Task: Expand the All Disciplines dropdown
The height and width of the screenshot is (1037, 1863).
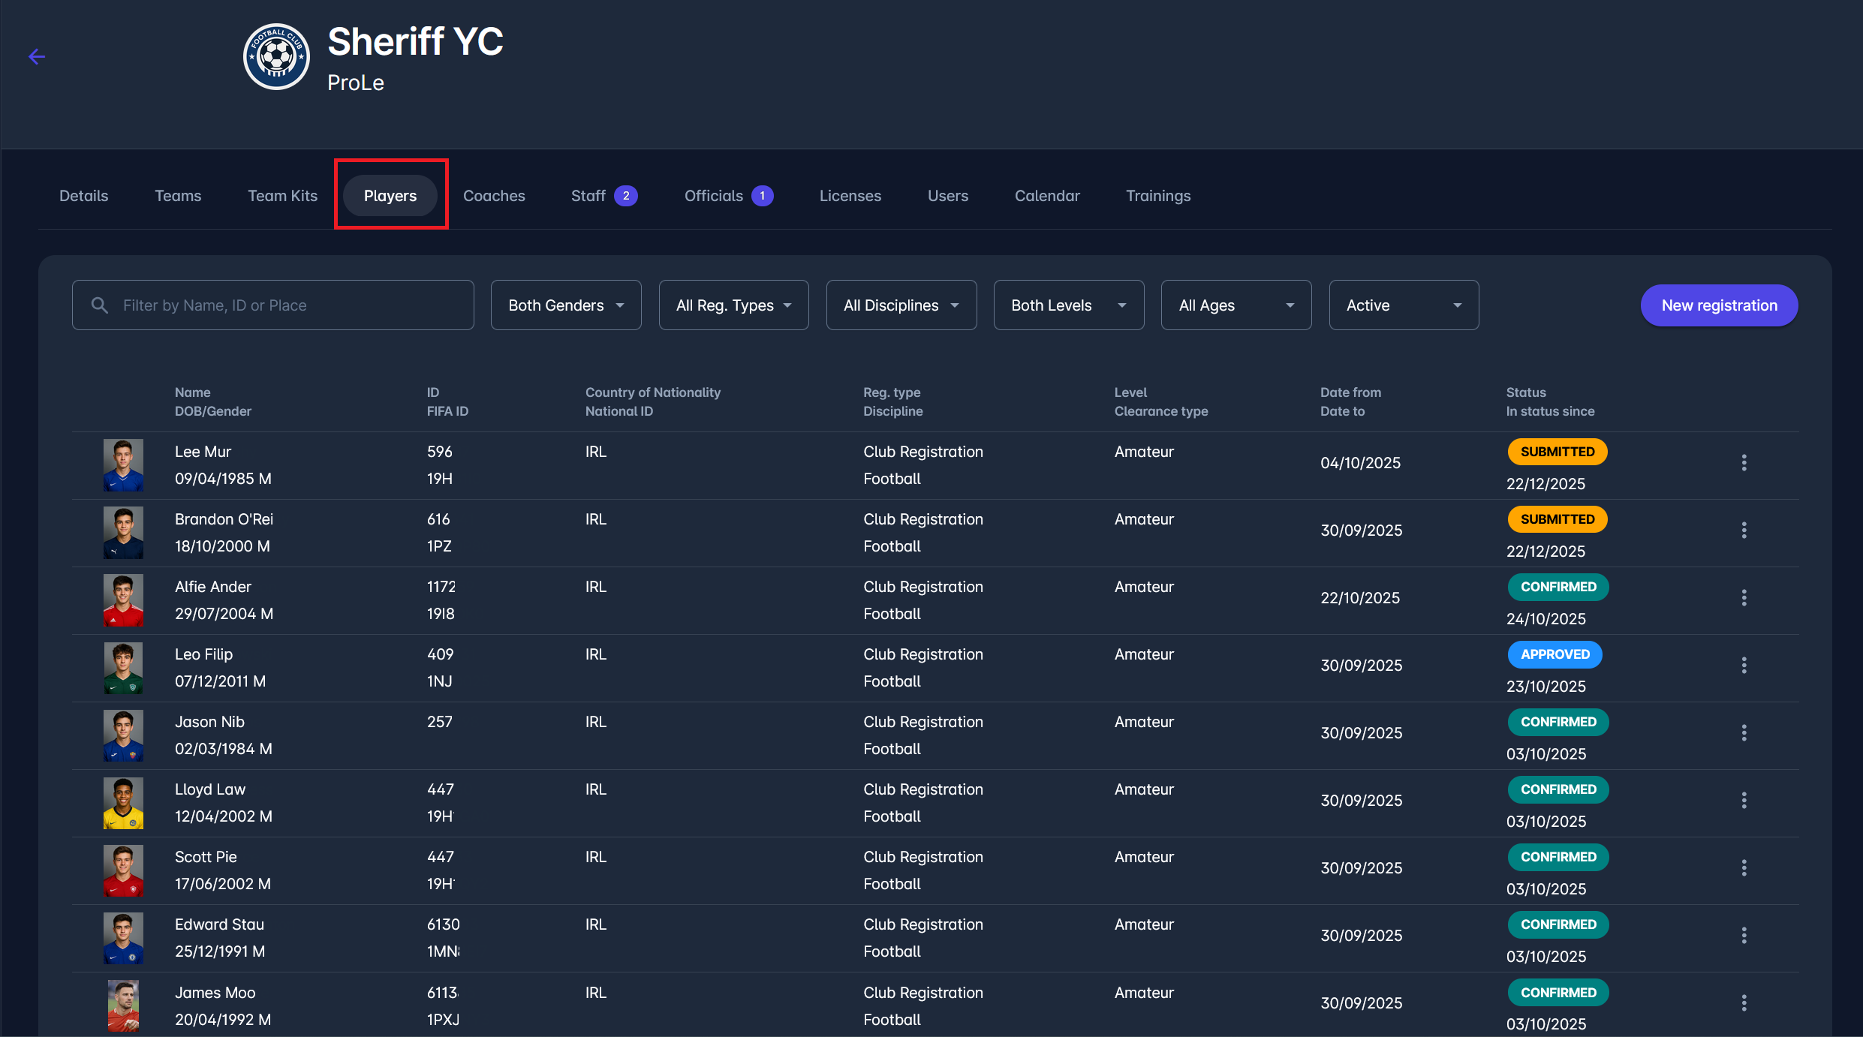Action: pyautogui.click(x=901, y=305)
